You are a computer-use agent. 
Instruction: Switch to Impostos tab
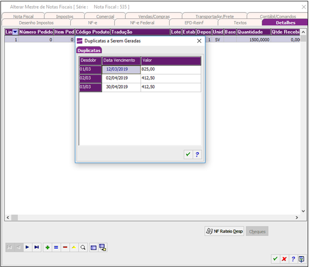pyautogui.click(x=65, y=16)
